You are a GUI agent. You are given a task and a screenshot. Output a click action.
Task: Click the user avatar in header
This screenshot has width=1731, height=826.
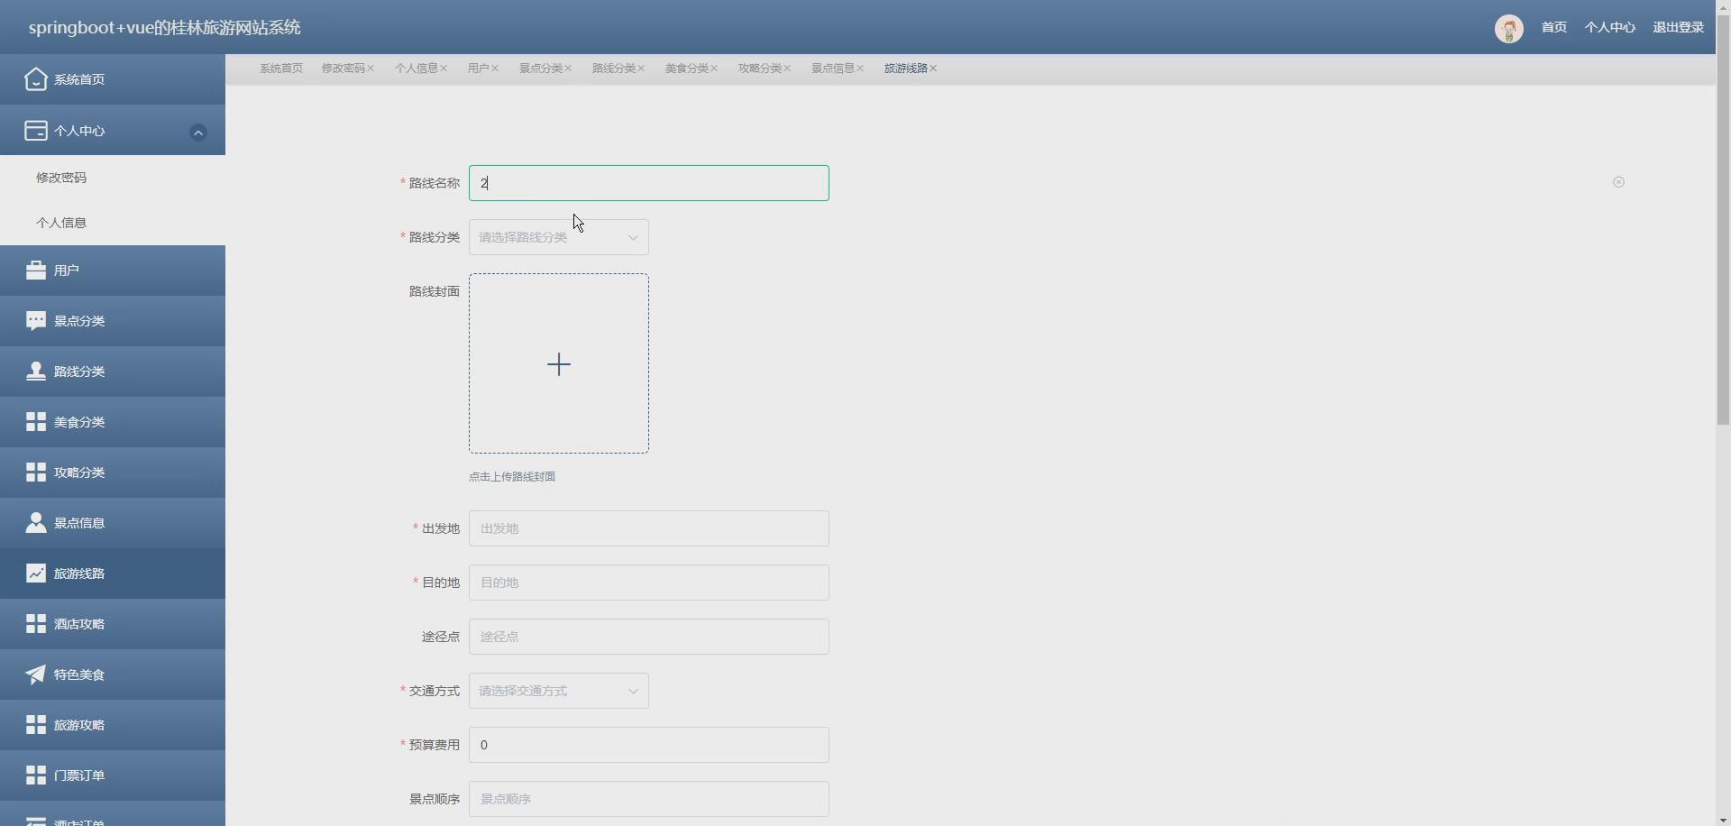click(x=1509, y=28)
